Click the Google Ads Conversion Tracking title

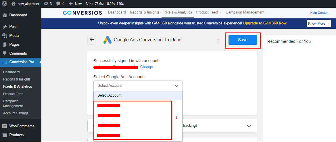click(148, 40)
